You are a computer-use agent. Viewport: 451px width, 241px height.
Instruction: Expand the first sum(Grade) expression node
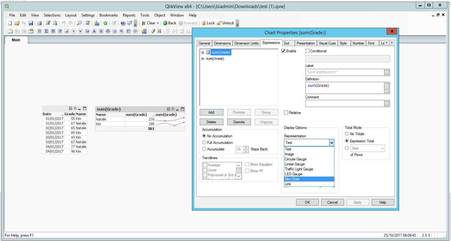[203, 53]
